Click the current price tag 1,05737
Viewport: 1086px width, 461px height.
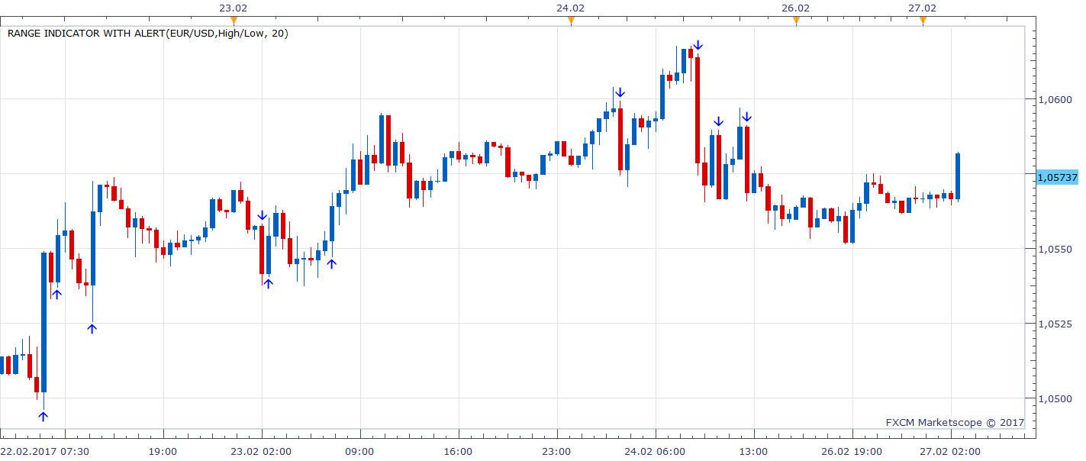click(x=1057, y=177)
